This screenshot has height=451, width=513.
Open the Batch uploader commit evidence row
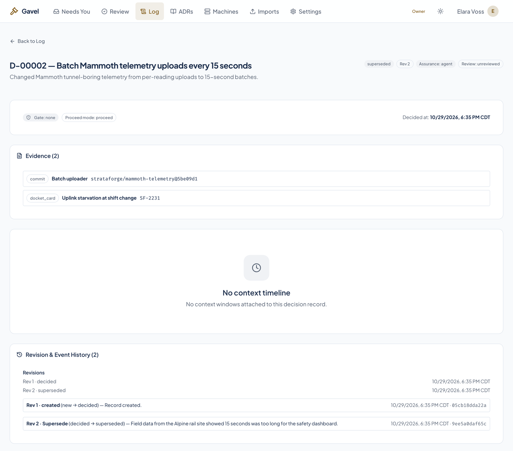point(256,179)
